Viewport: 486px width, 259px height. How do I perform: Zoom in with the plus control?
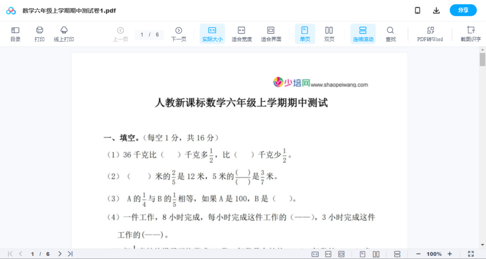click(450, 254)
